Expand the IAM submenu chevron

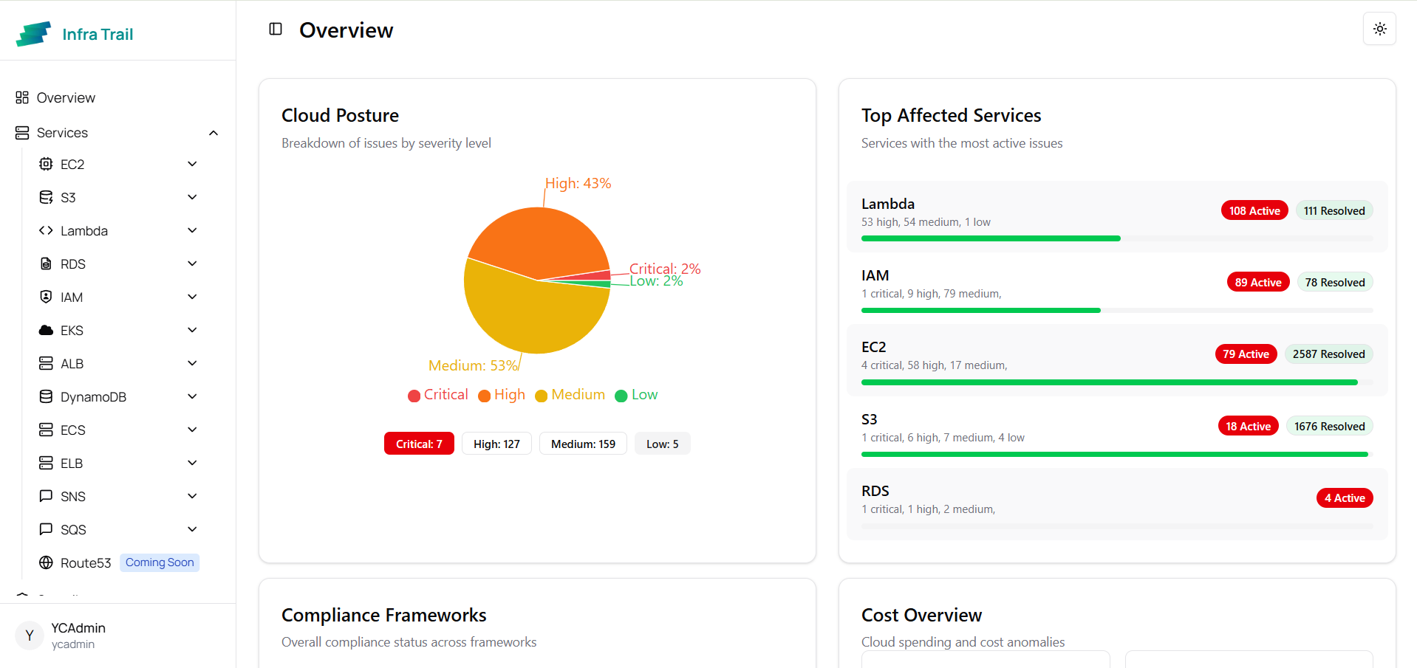(x=192, y=297)
